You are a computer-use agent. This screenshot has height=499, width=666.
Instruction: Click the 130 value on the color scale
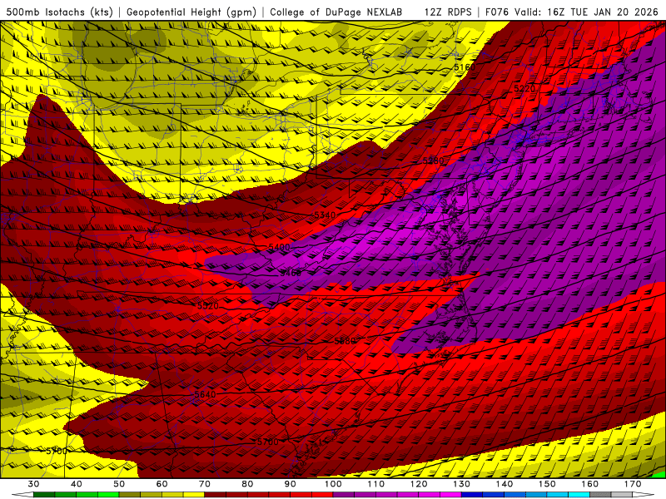tap(462, 484)
